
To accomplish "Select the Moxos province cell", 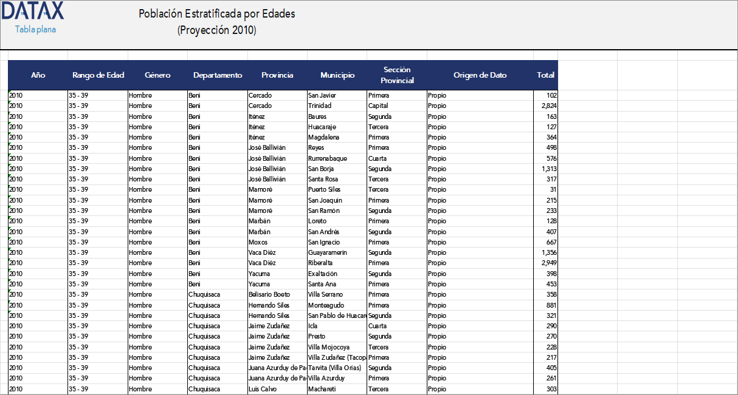I will tap(258, 242).
